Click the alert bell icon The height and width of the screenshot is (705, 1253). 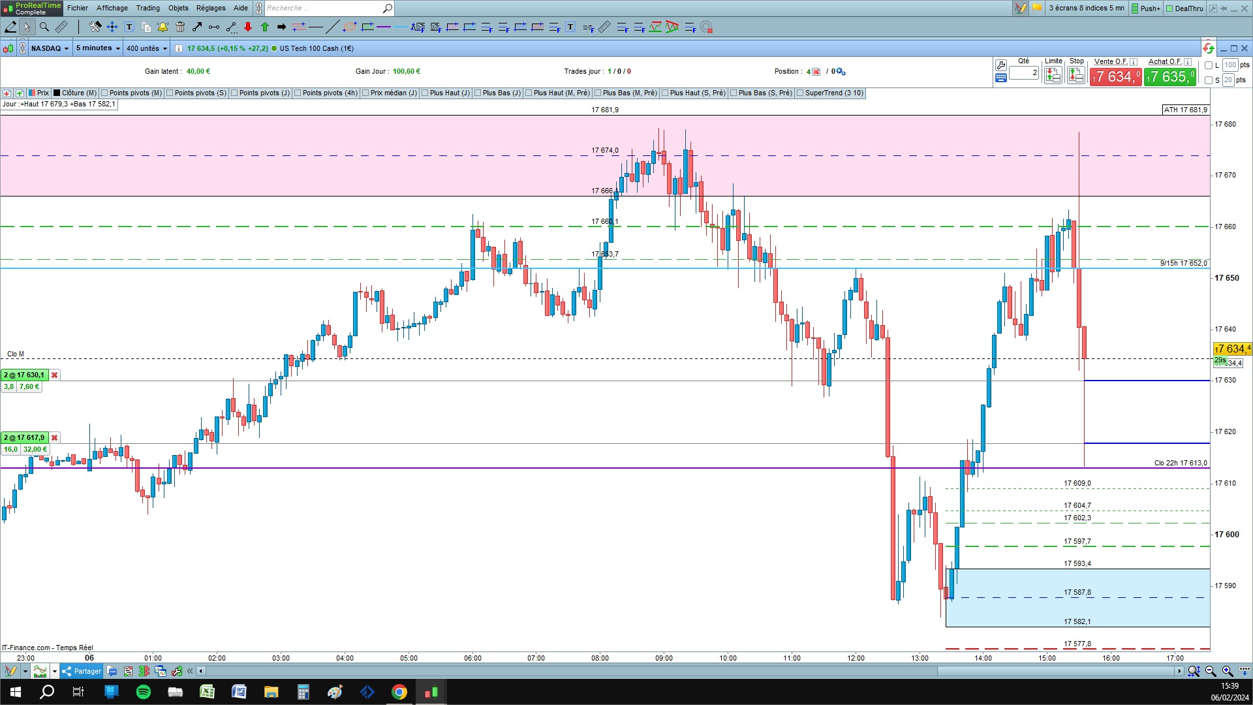tap(162, 27)
